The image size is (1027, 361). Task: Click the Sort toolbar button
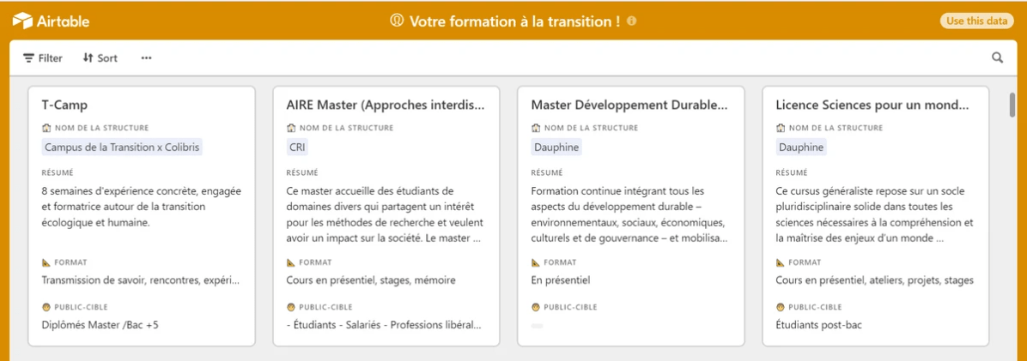(100, 58)
